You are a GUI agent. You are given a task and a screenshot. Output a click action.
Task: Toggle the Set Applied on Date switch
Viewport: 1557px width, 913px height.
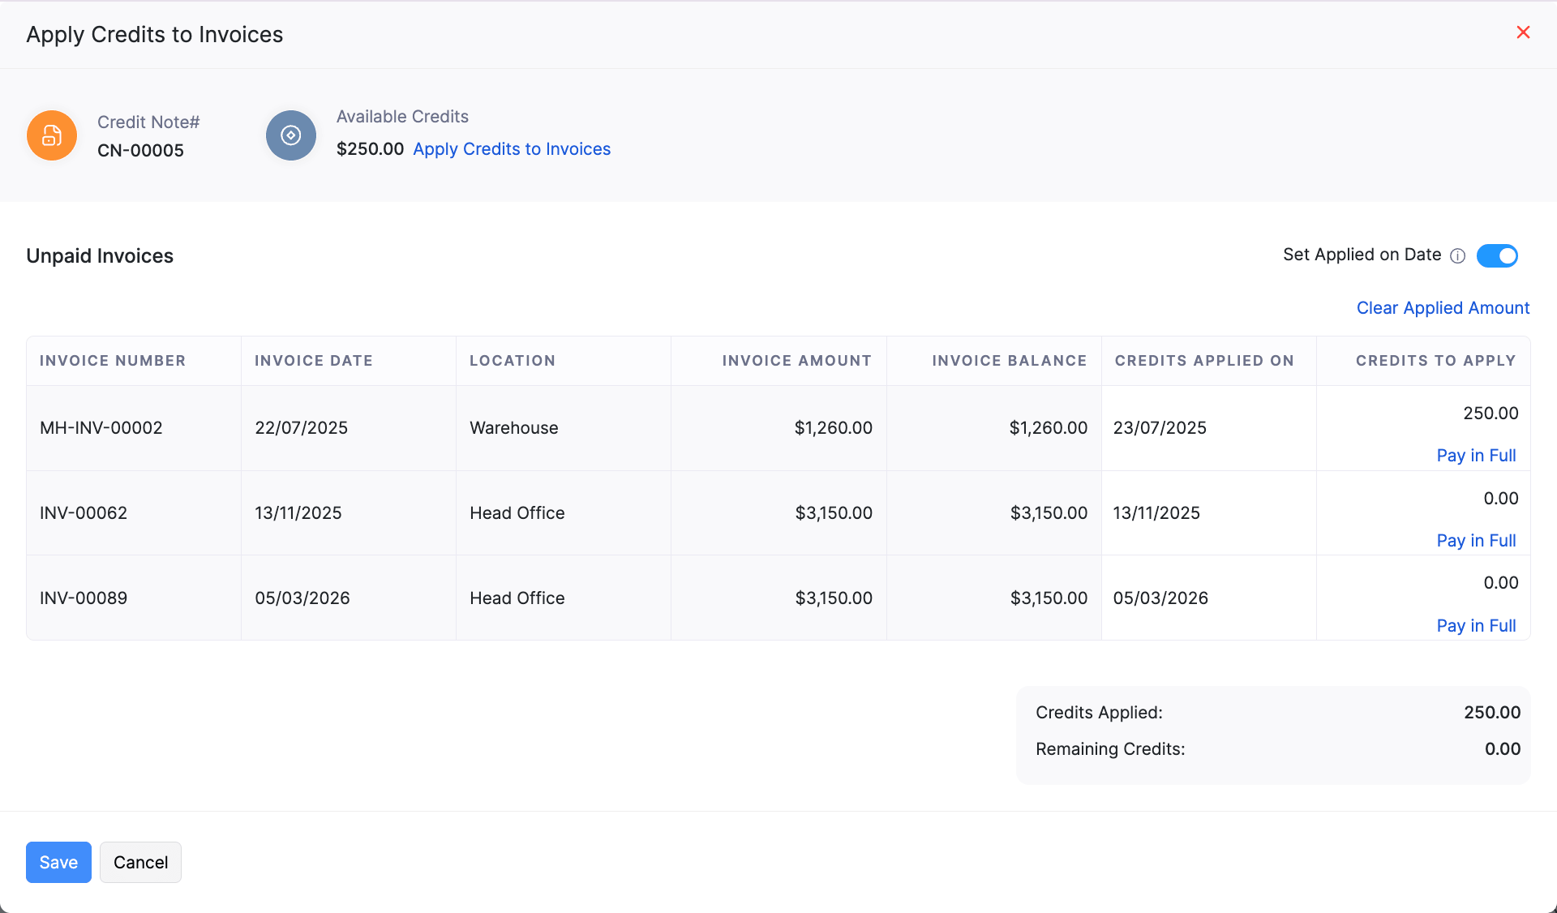pyautogui.click(x=1497, y=255)
